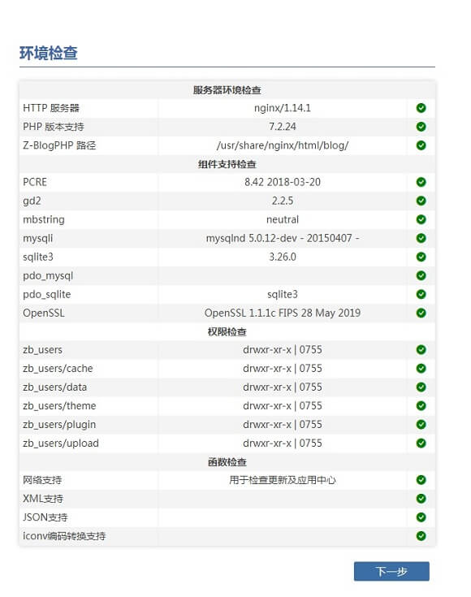
Task: Click check icon for zb_users/data row
Action: pos(421,387)
